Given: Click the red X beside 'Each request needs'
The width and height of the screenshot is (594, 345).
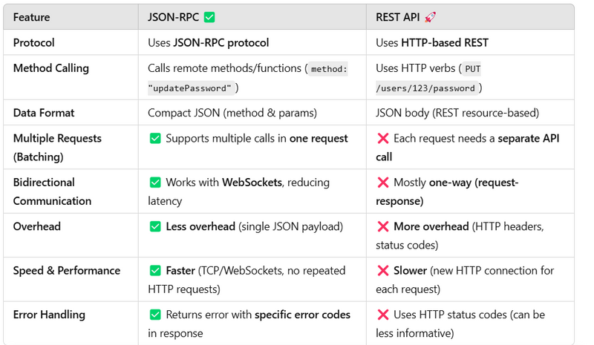Looking at the screenshot, I should 383,138.
